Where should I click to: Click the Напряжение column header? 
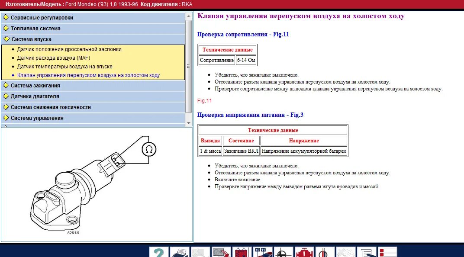(x=303, y=141)
